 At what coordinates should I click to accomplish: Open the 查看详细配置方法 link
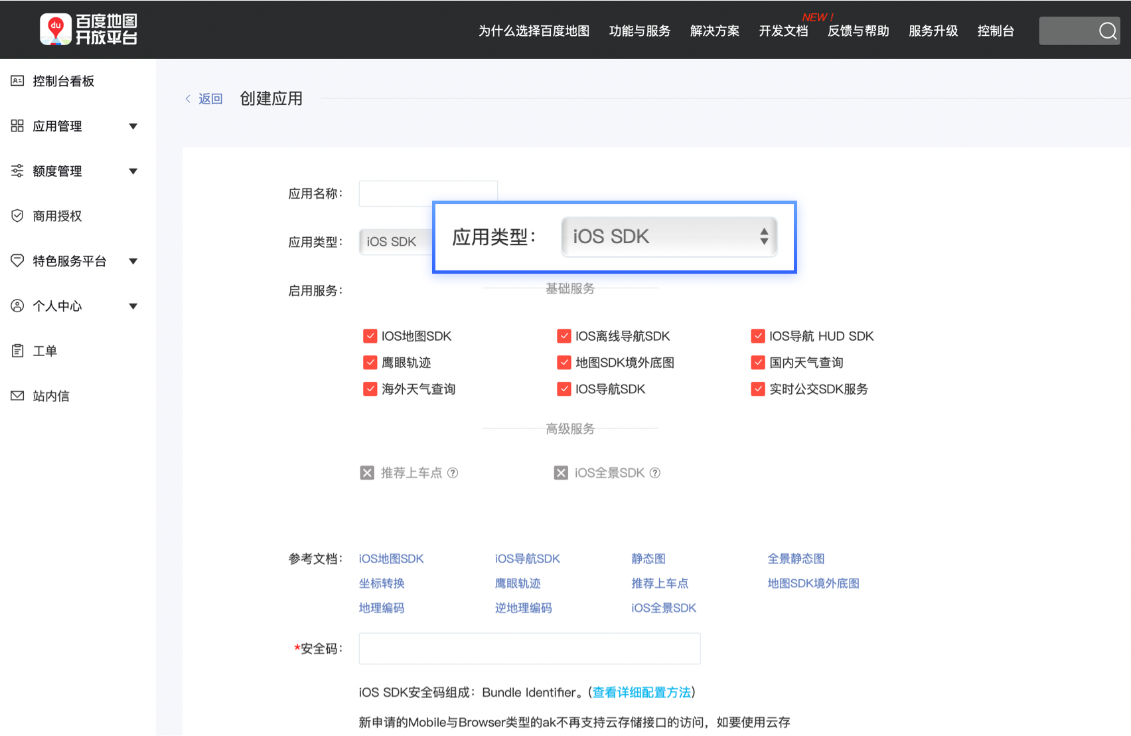tap(641, 691)
